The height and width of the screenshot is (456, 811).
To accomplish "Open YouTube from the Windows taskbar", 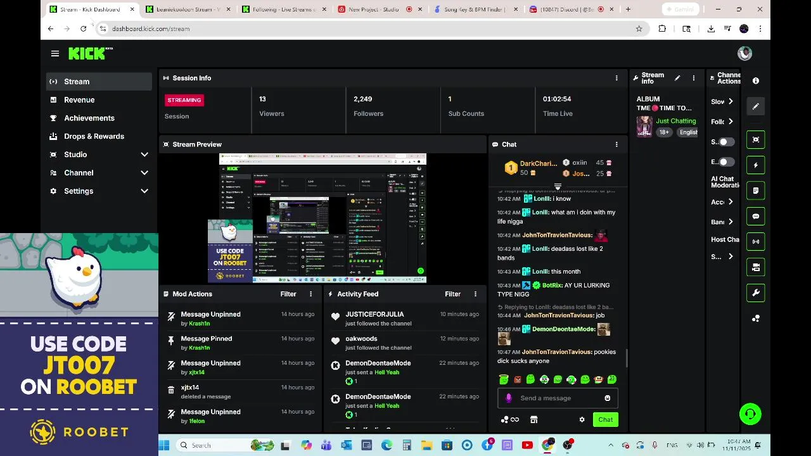I will tap(527, 445).
